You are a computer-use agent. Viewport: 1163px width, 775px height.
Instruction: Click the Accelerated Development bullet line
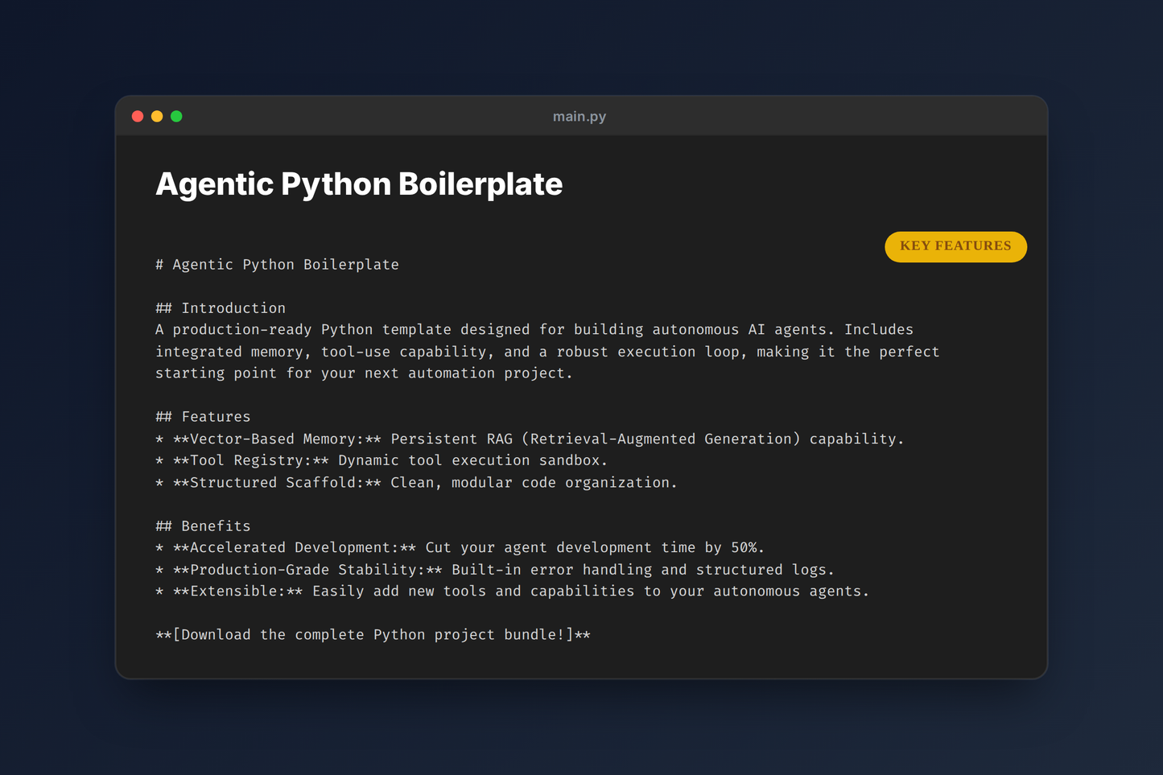point(460,548)
